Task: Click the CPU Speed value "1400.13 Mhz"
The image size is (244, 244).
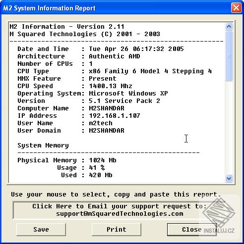Action: (x=111, y=86)
